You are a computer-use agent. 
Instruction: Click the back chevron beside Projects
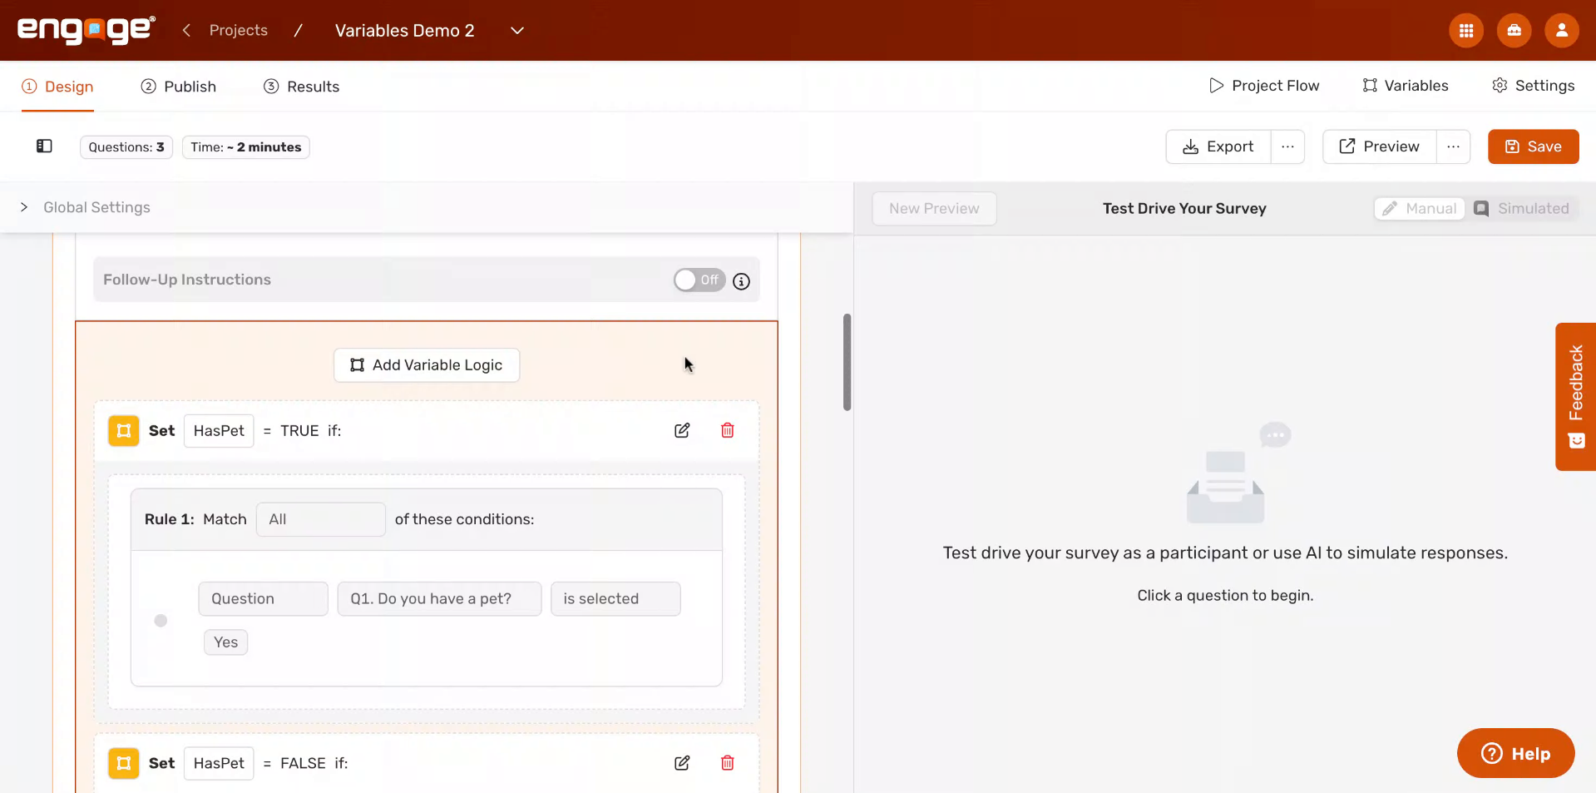coord(187,30)
